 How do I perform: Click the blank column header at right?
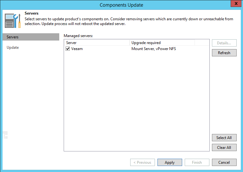pyautogui.click(x=202, y=43)
